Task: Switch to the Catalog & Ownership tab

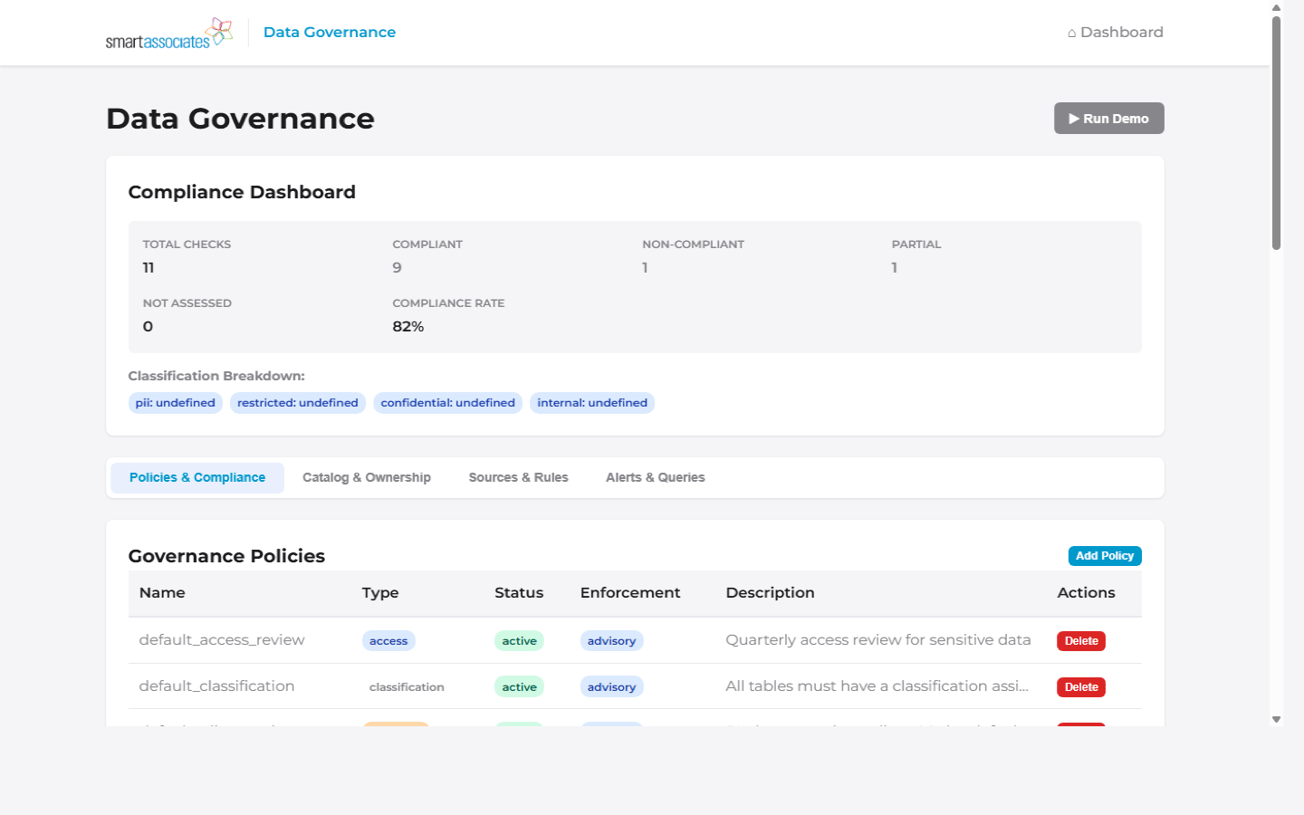Action: point(366,477)
